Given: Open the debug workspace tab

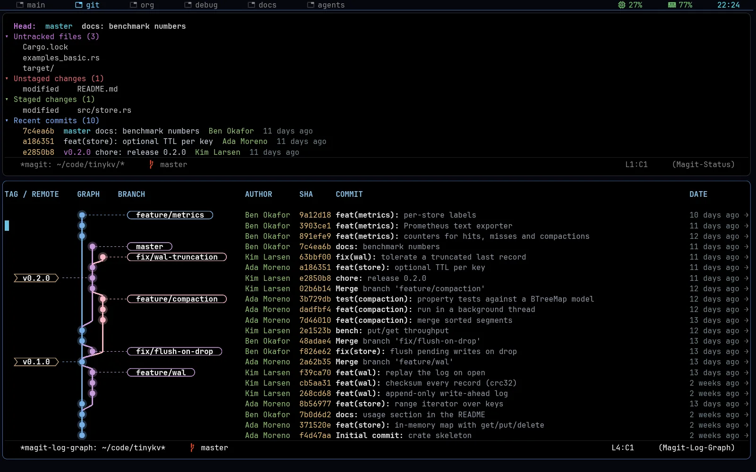Looking at the screenshot, I should 201,5.
